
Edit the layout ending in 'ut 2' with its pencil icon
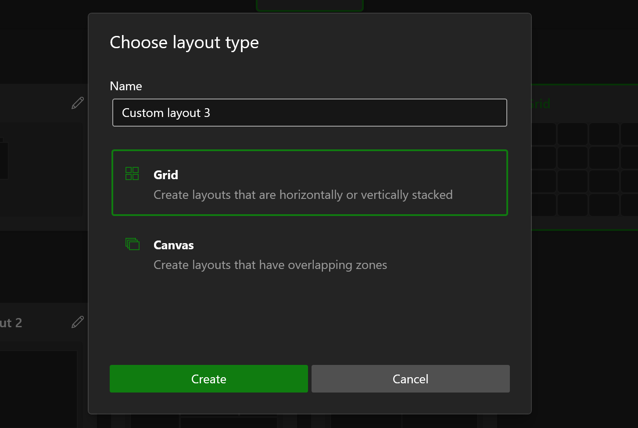[78, 322]
